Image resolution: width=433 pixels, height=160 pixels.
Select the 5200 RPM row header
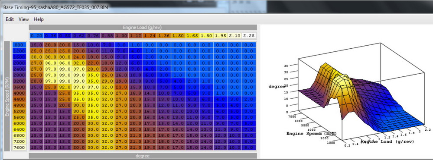click(20, 111)
